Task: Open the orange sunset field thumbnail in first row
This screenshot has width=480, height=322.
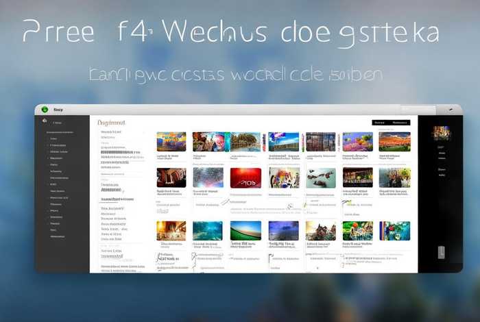Action: click(x=394, y=142)
